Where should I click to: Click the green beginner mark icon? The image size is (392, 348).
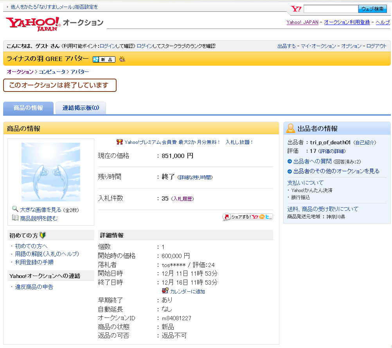43,235
